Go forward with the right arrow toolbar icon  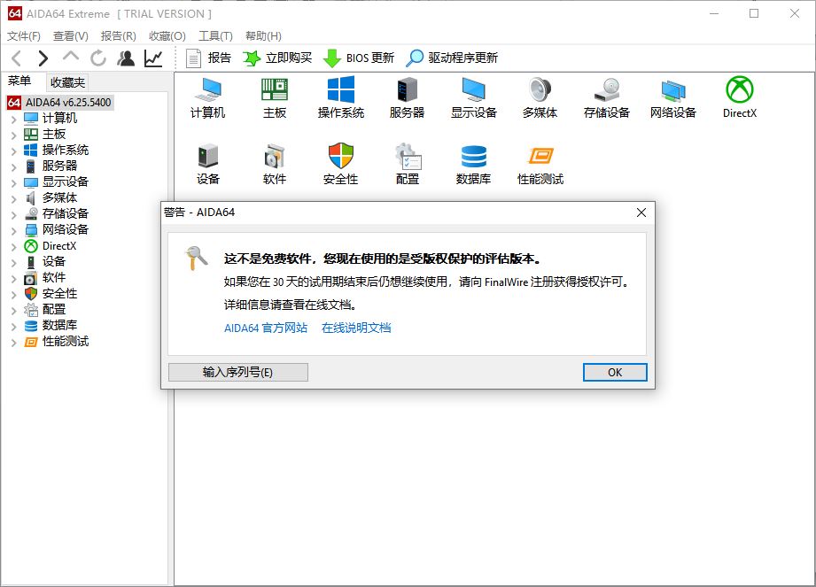[43, 58]
